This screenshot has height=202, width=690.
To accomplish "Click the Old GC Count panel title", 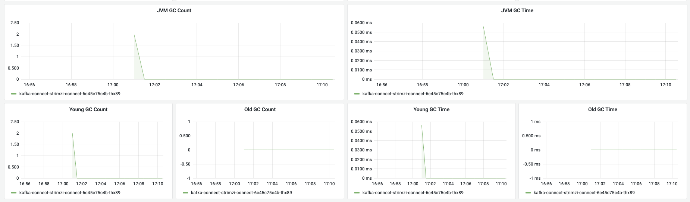I will tap(260, 109).
